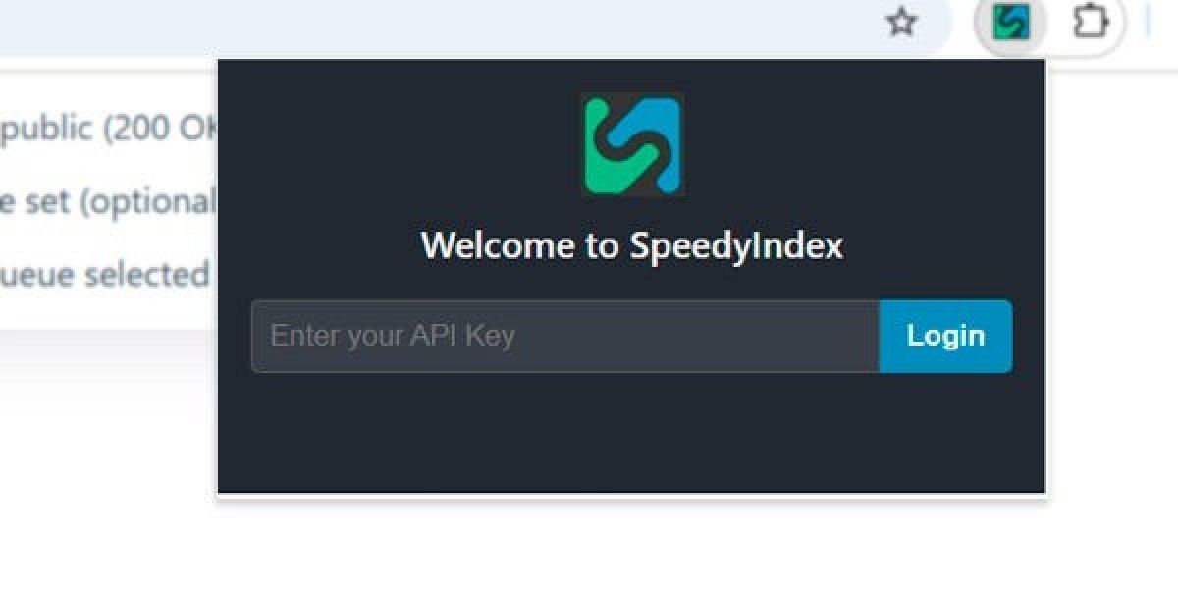Viewport: 1178px width, 589px height.
Task: Select the "ueue selected" text line
Action: tap(105, 274)
